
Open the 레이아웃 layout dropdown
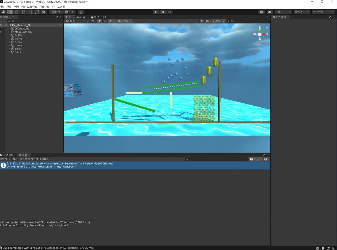tap(323, 12)
